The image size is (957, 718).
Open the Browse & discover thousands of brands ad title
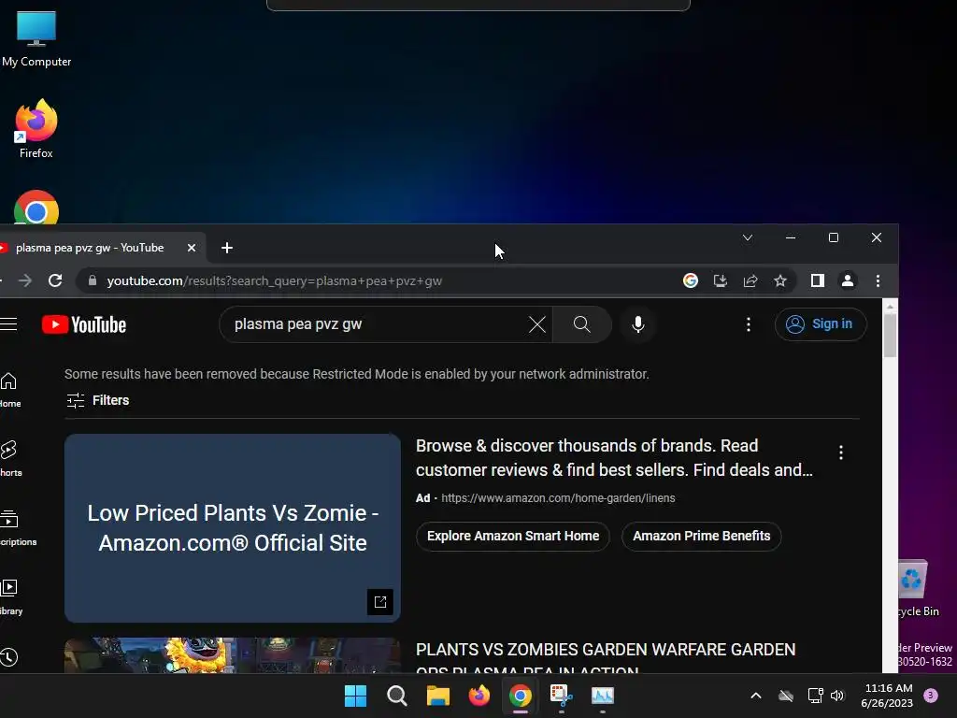(614, 458)
